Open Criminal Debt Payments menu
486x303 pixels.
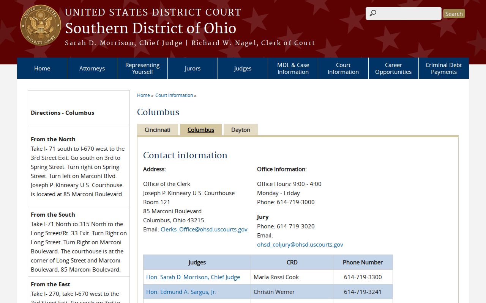tap(444, 68)
